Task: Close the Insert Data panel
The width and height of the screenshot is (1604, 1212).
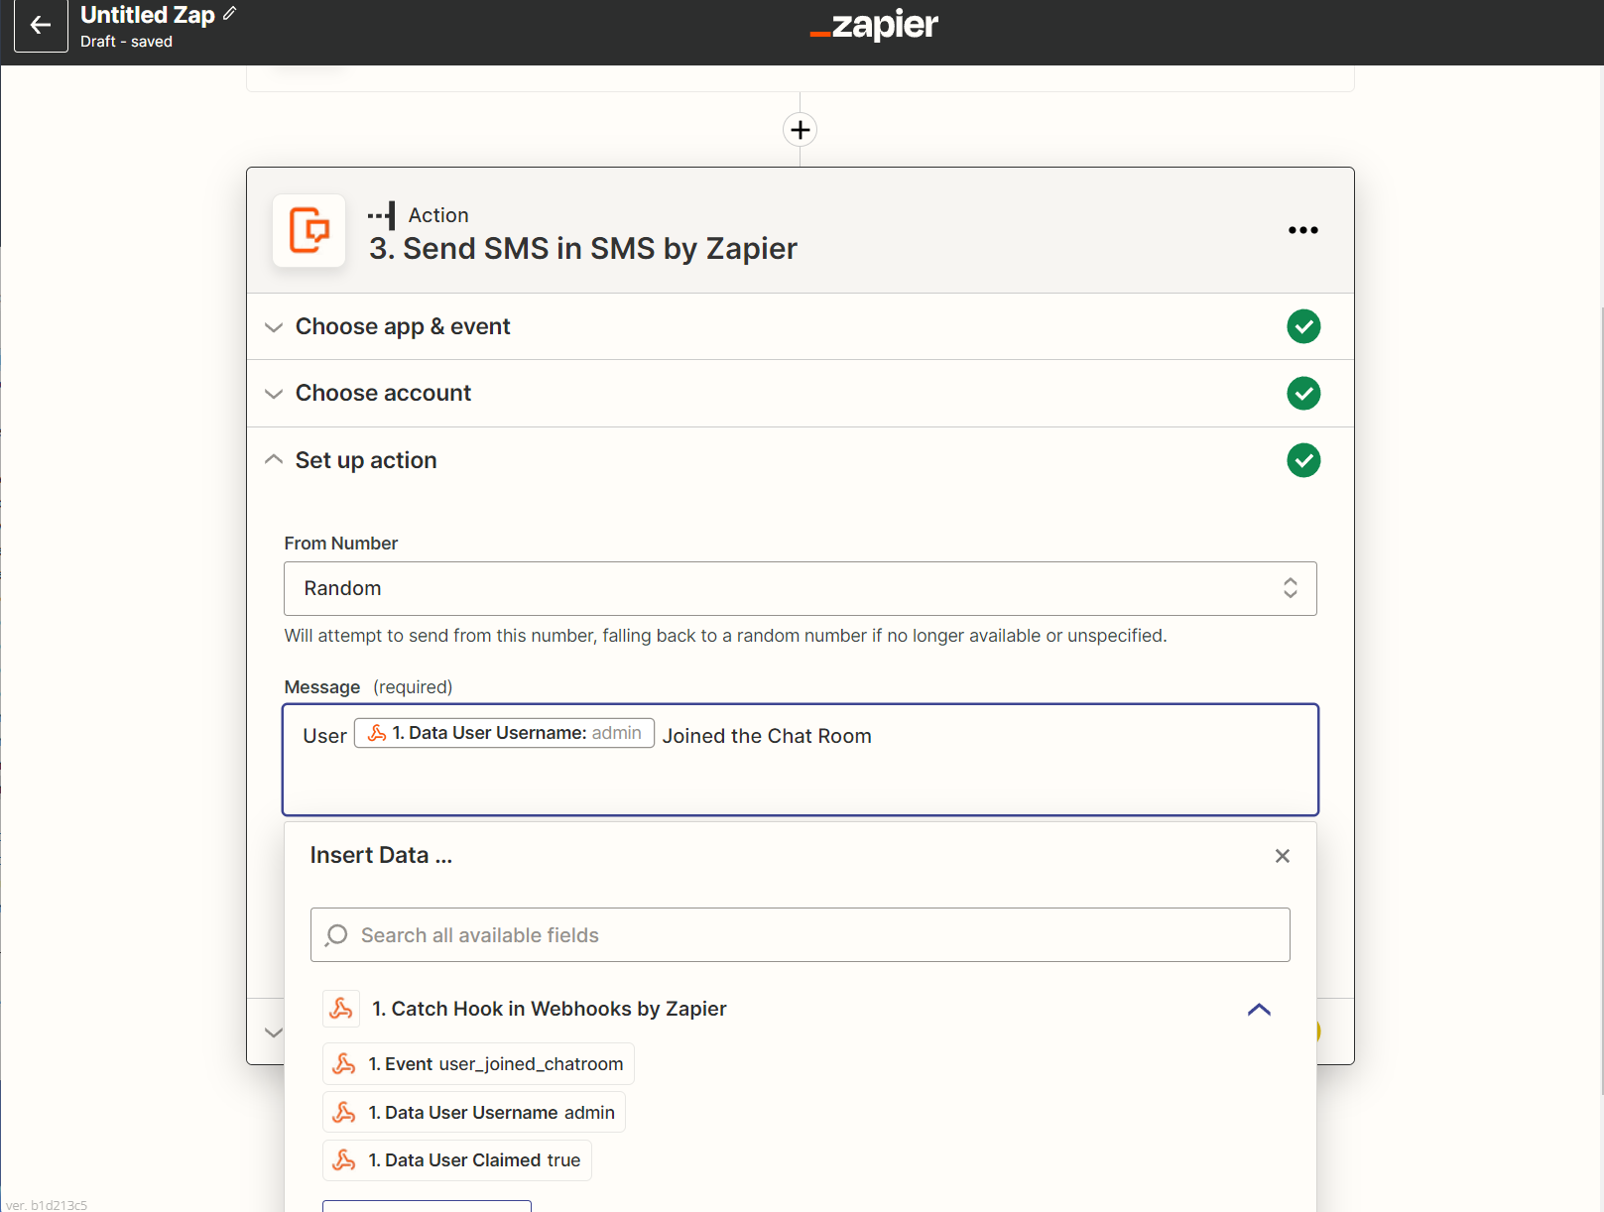Action: coord(1283,856)
